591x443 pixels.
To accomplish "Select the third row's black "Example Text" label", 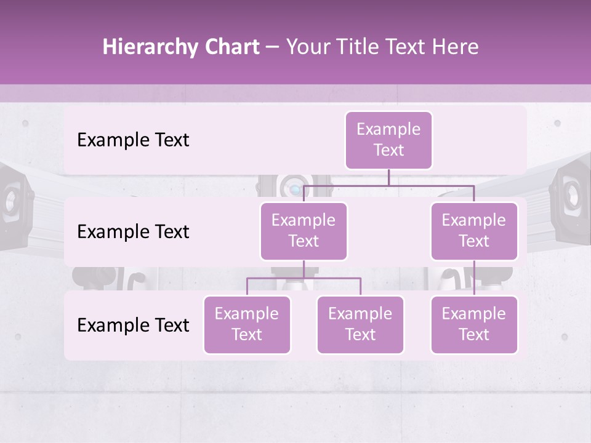I will 133,325.
